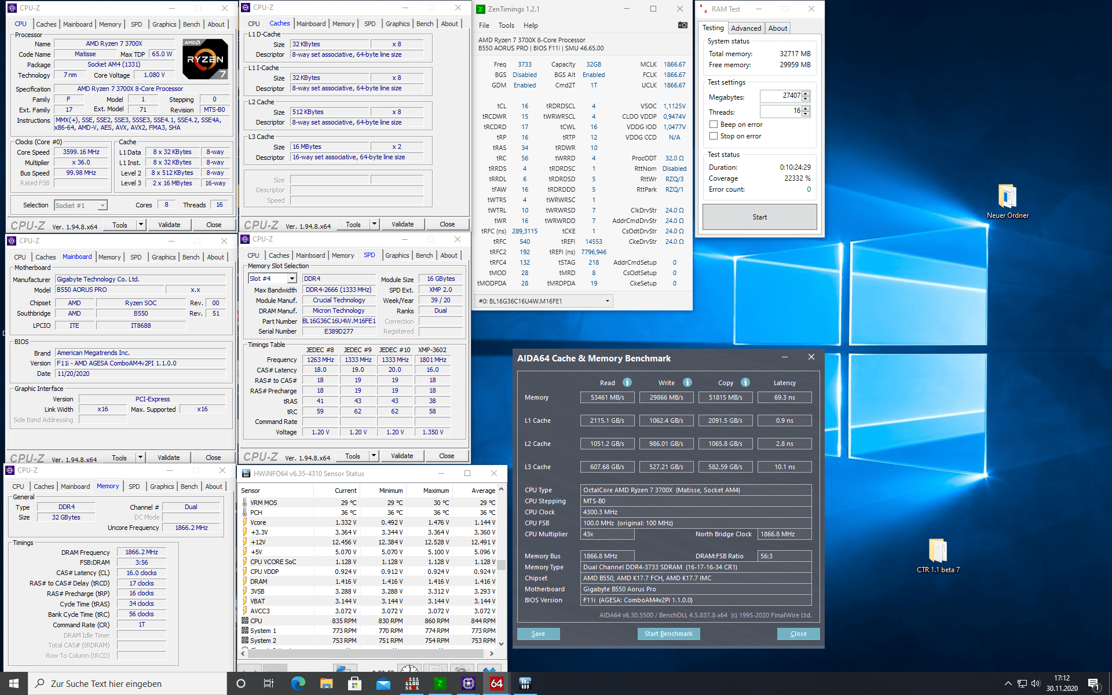Switch to the HWiNFO taskbar icon
This screenshot has width=1112, height=695.
pyautogui.click(x=525, y=683)
